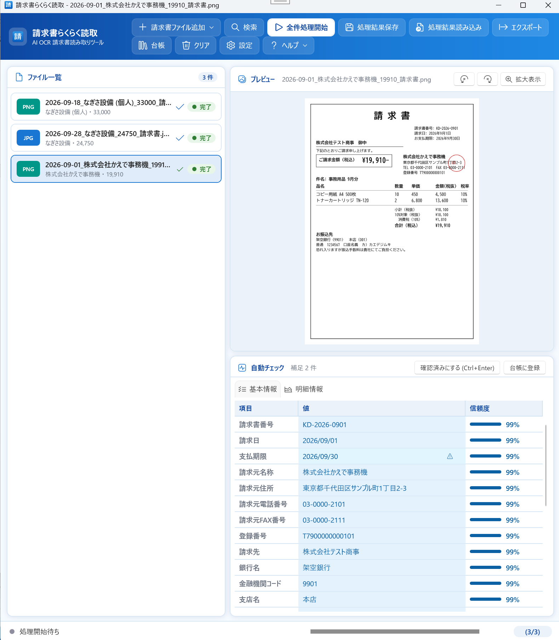Viewport: 559px width, 640px height.
Task: Click the status bar progress bar
Action: click(x=395, y=632)
